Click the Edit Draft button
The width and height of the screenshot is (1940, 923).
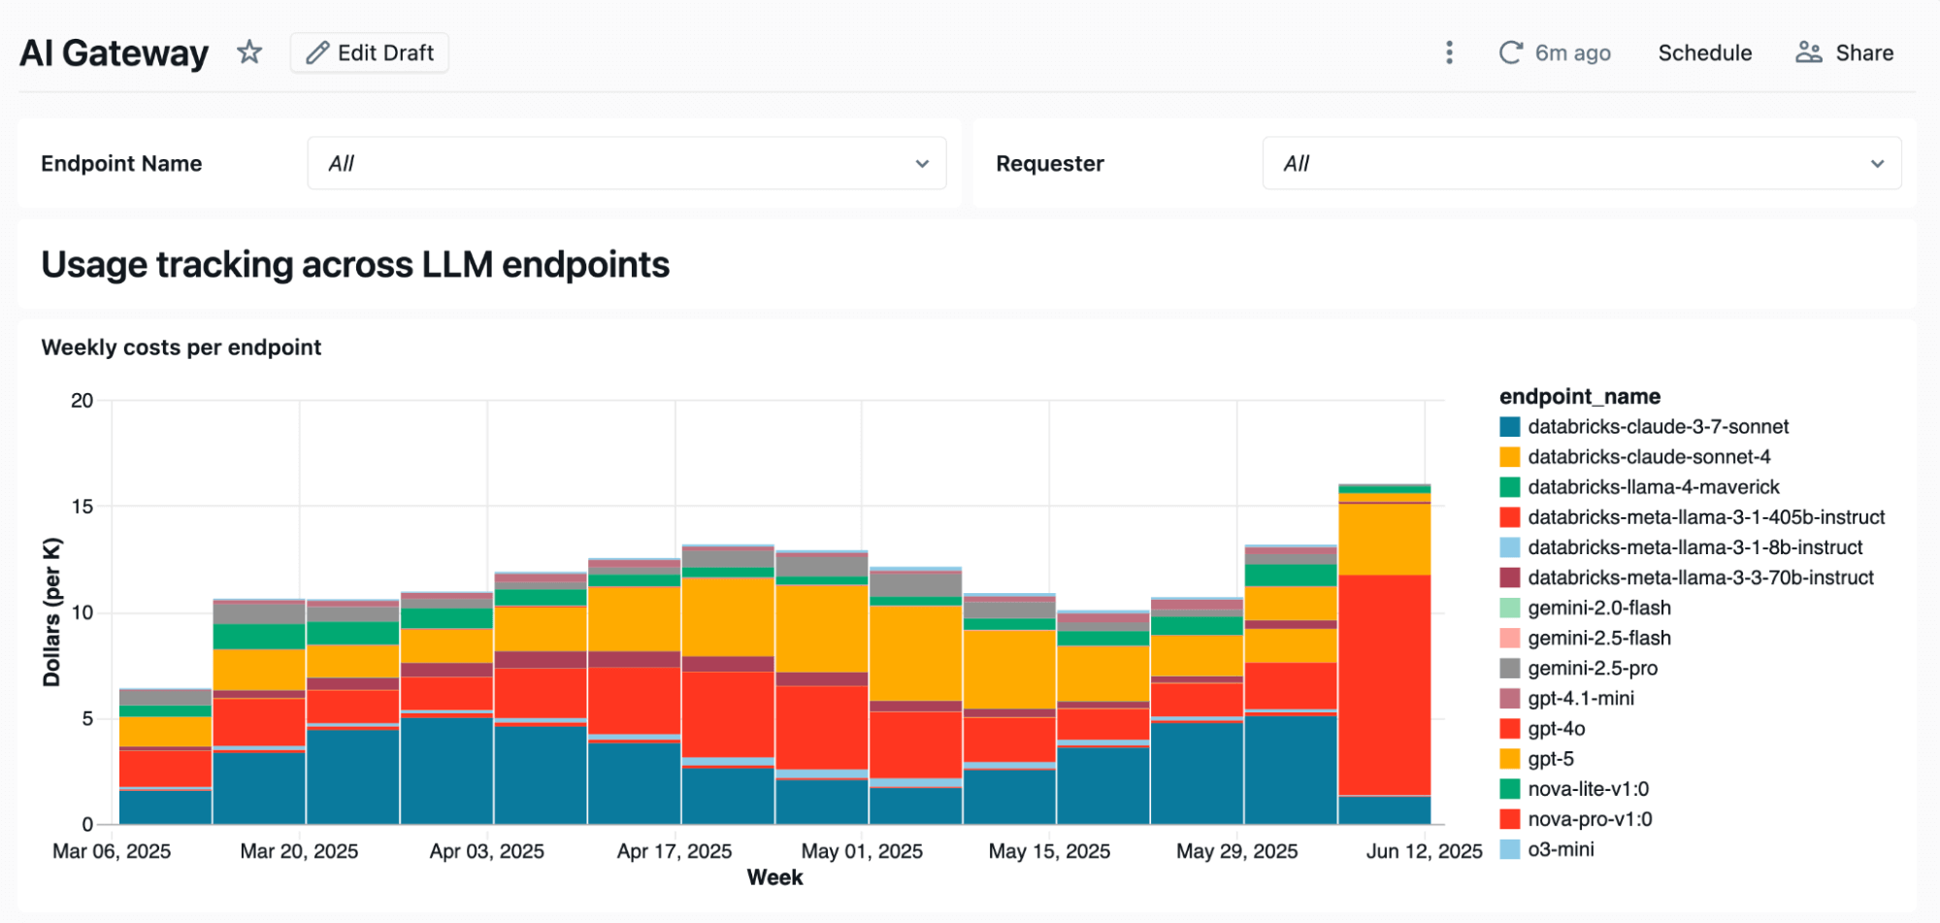click(370, 52)
